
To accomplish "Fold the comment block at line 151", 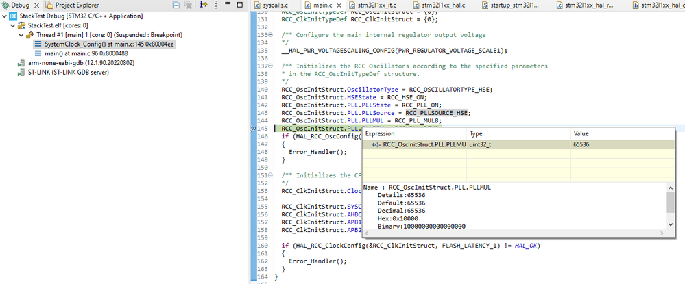I will (x=270, y=175).
